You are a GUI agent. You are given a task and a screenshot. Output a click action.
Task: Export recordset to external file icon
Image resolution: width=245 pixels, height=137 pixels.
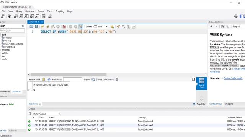[x=93, y=80]
